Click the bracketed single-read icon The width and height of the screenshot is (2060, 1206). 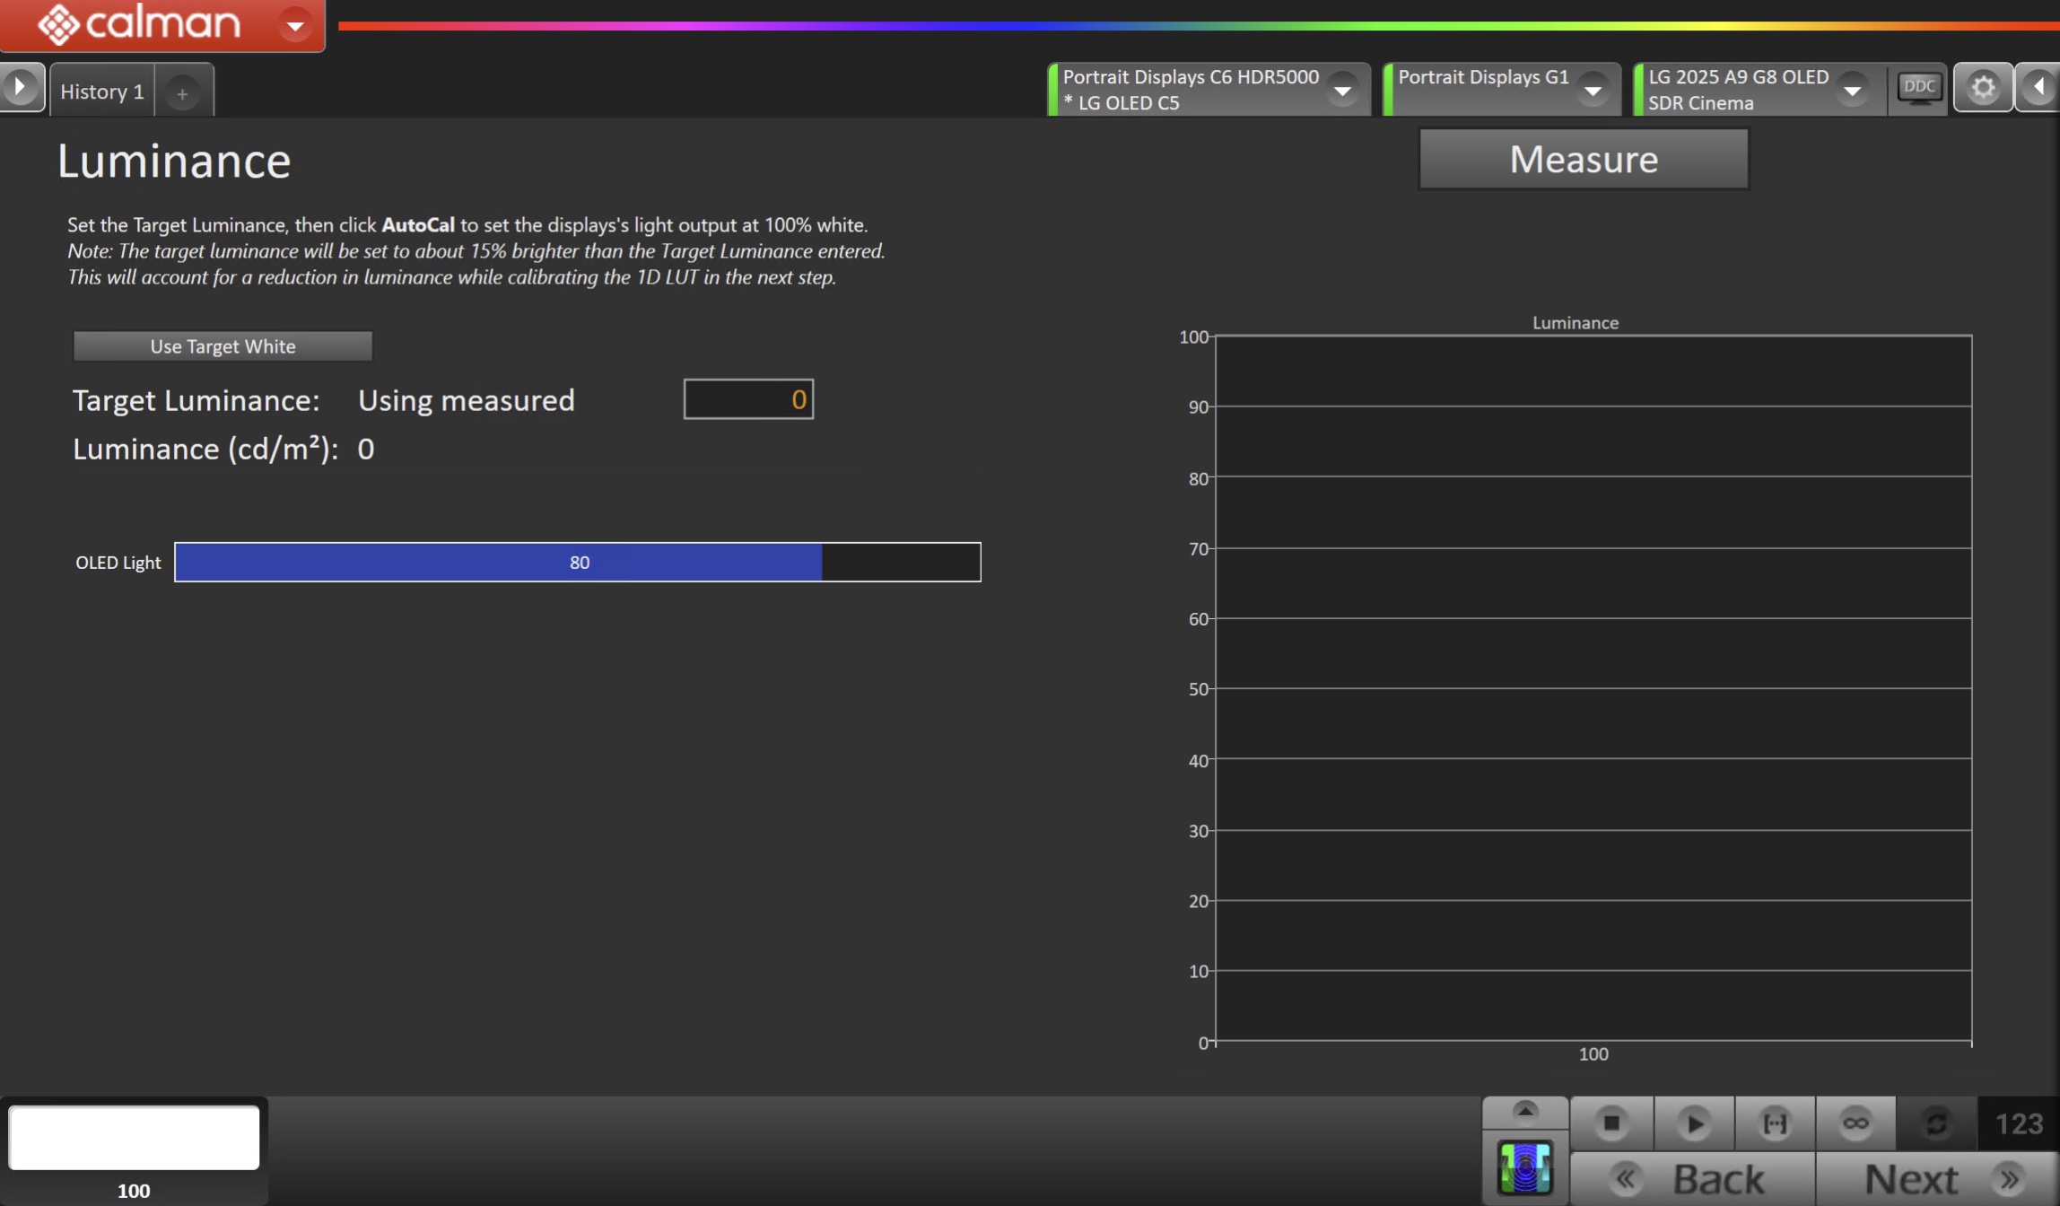point(1775,1123)
